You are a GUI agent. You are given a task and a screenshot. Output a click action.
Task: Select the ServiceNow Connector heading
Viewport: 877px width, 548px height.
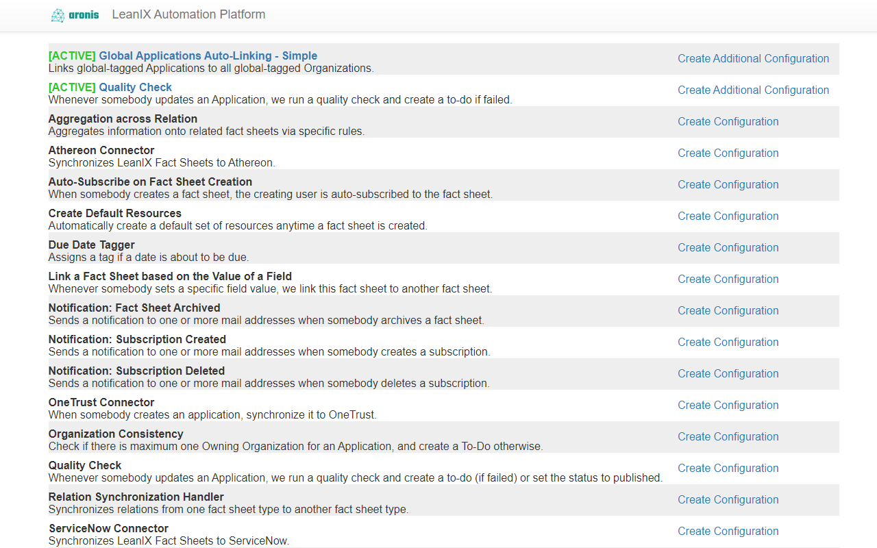(x=108, y=529)
